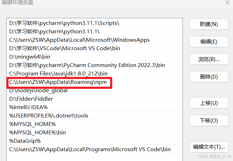Select the %IntelliJ IDEA% entry
Image resolution: width=233 pixels, height=161 pixels.
pyautogui.click(x=95, y=107)
